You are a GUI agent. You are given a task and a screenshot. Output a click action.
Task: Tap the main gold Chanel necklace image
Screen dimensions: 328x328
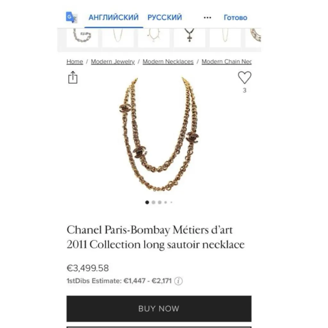[x=159, y=134]
